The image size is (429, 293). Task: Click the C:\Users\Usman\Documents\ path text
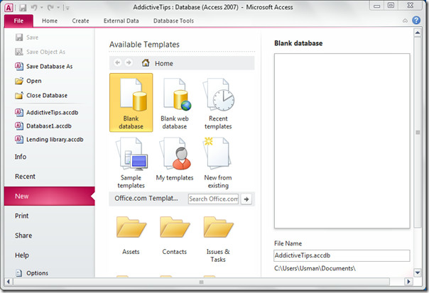click(x=315, y=268)
